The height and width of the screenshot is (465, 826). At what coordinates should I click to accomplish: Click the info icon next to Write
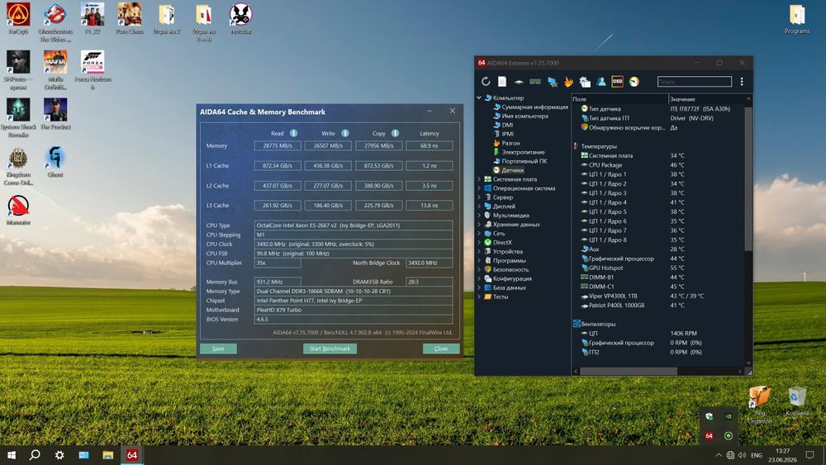click(345, 133)
